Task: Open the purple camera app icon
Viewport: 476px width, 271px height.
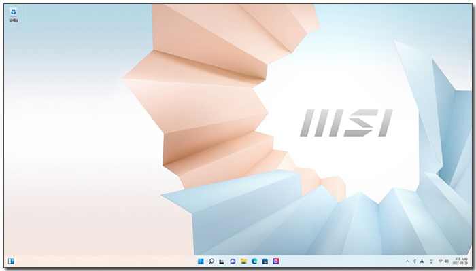Action: click(x=275, y=261)
